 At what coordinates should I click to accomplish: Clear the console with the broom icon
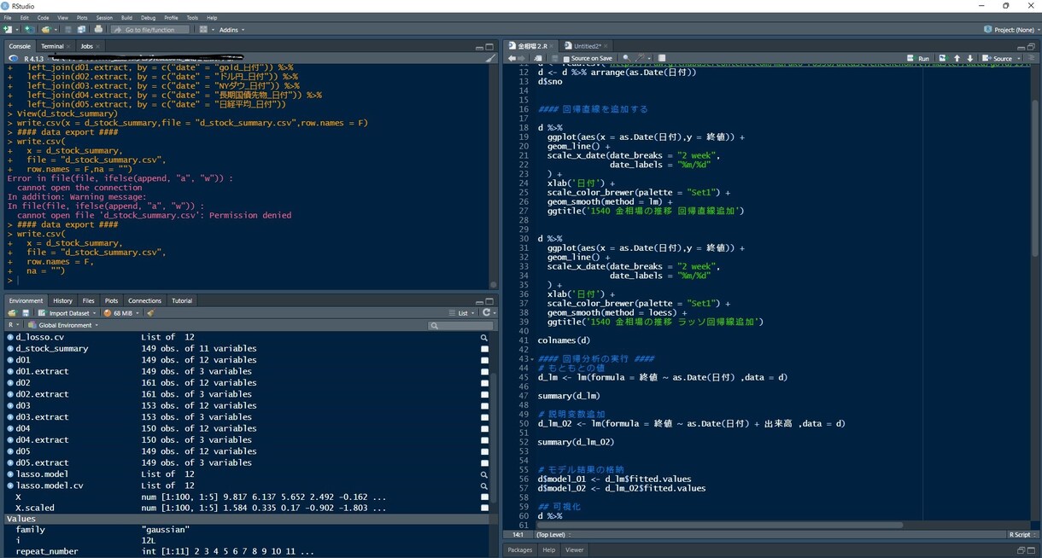tap(489, 58)
